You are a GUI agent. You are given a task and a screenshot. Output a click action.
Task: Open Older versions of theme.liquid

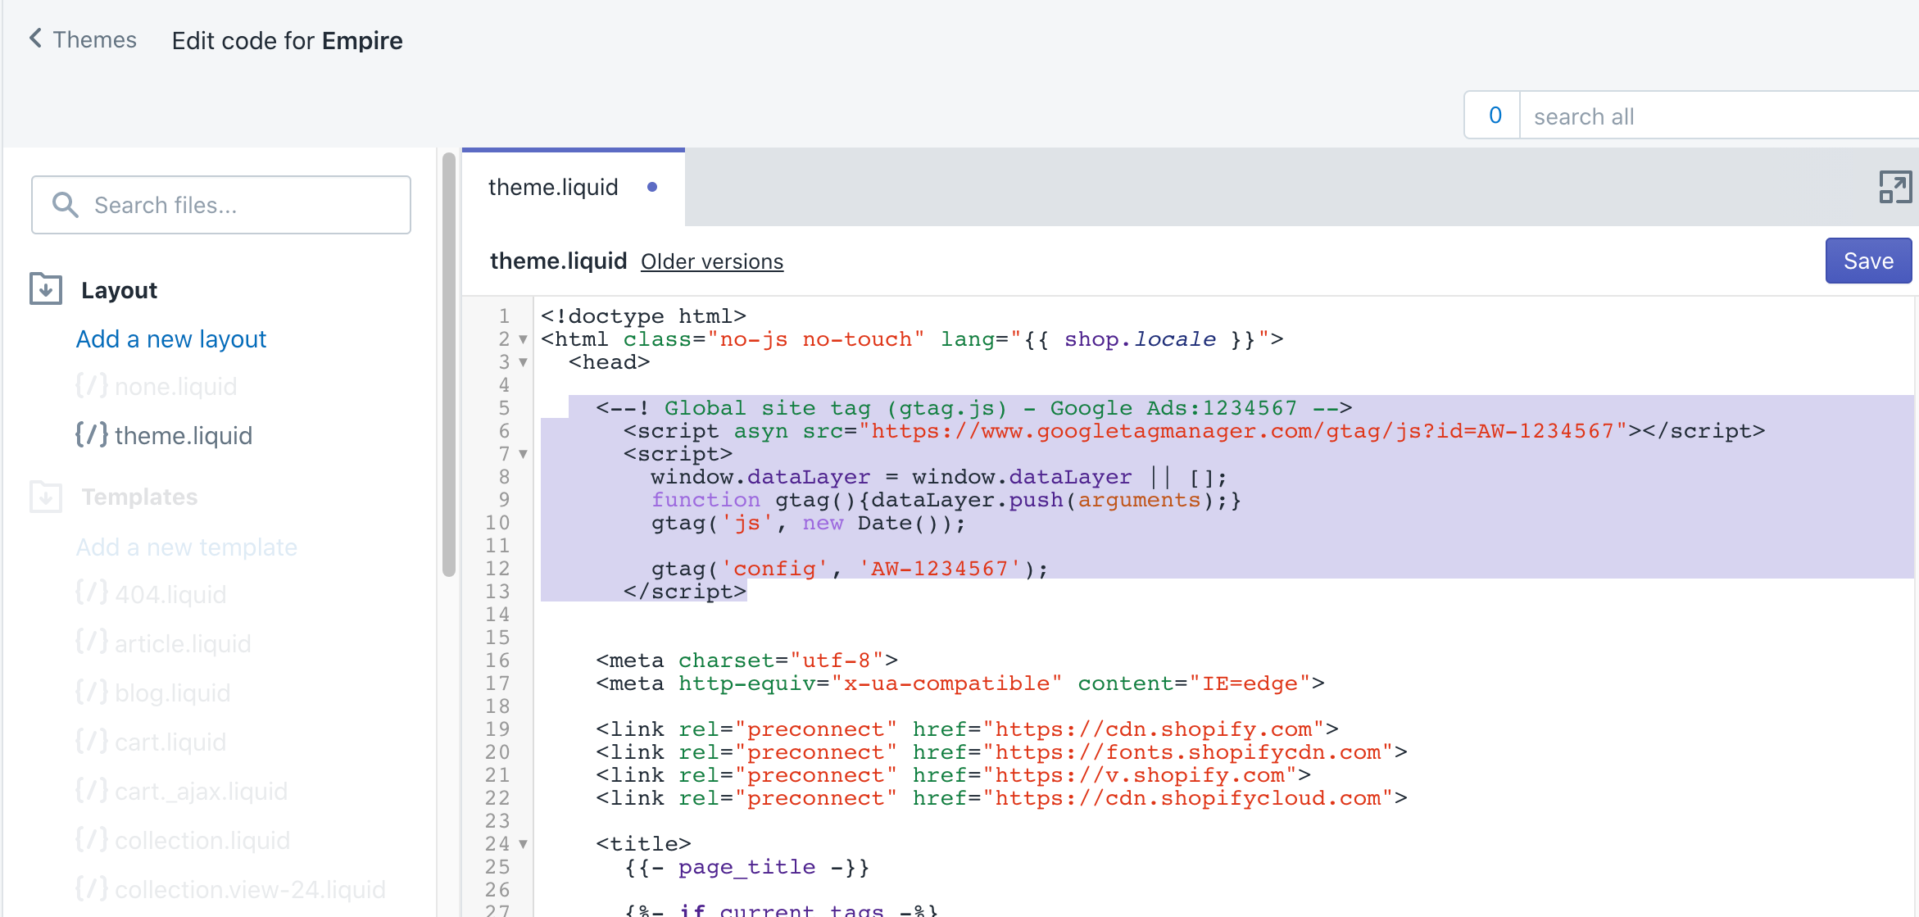(x=712, y=261)
